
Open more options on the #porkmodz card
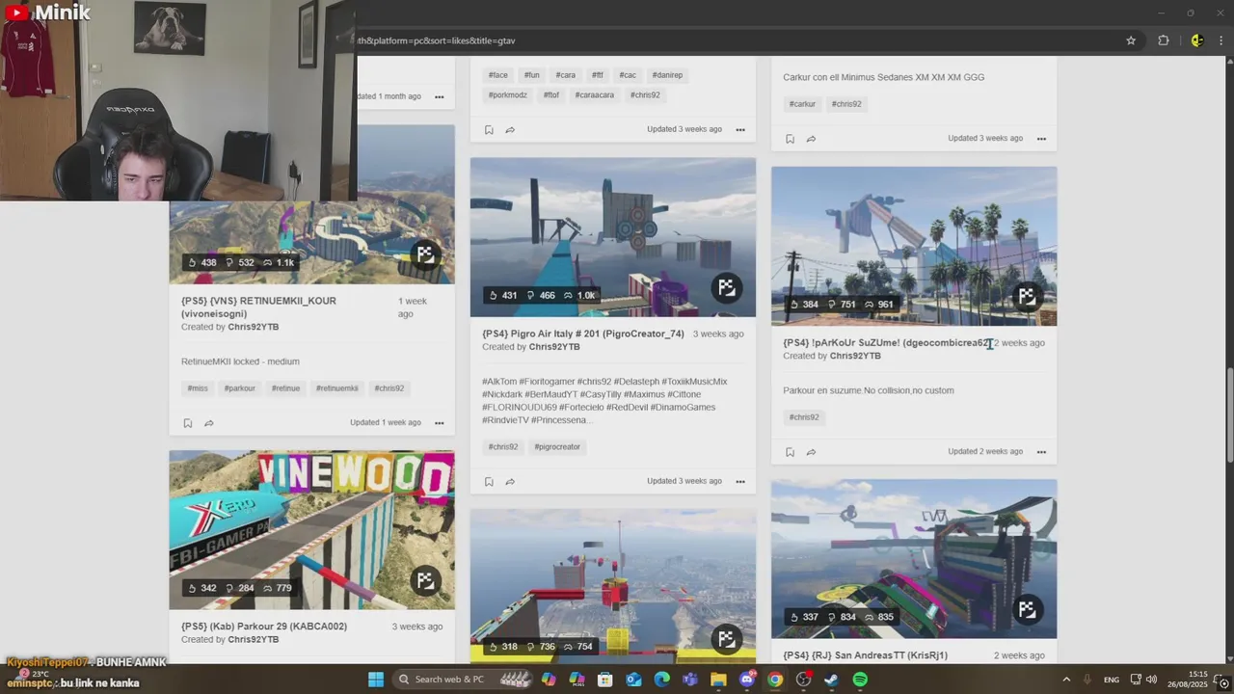pos(740,129)
